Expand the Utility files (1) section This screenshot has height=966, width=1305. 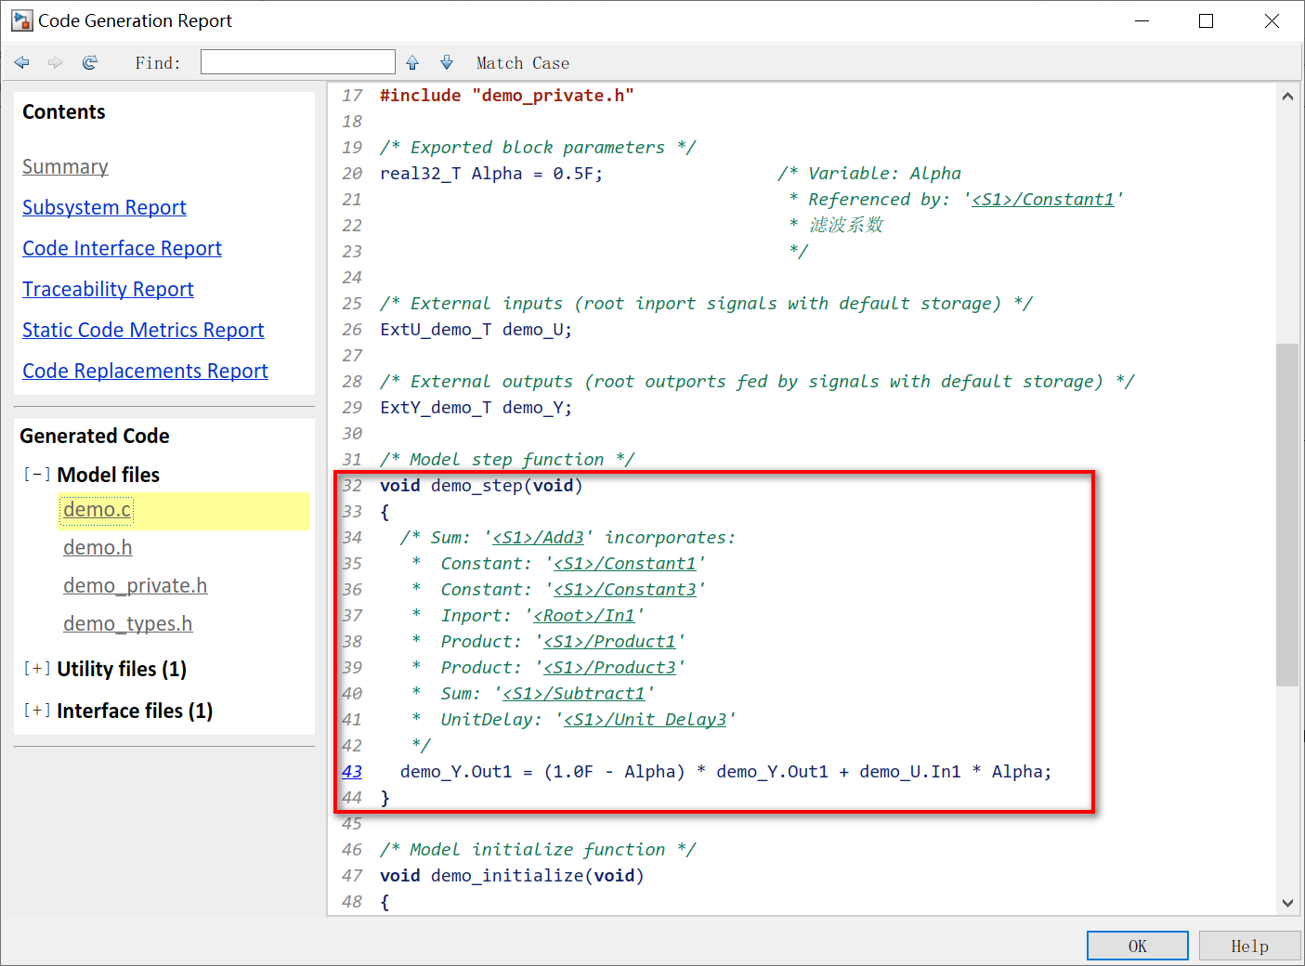tap(37, 669)
